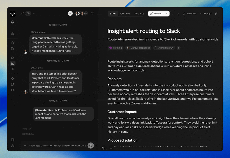The height and width of the screenshot is (158, 230).
Task: Open the notifications bell in sidebar
Action: [x=12, y=22]
